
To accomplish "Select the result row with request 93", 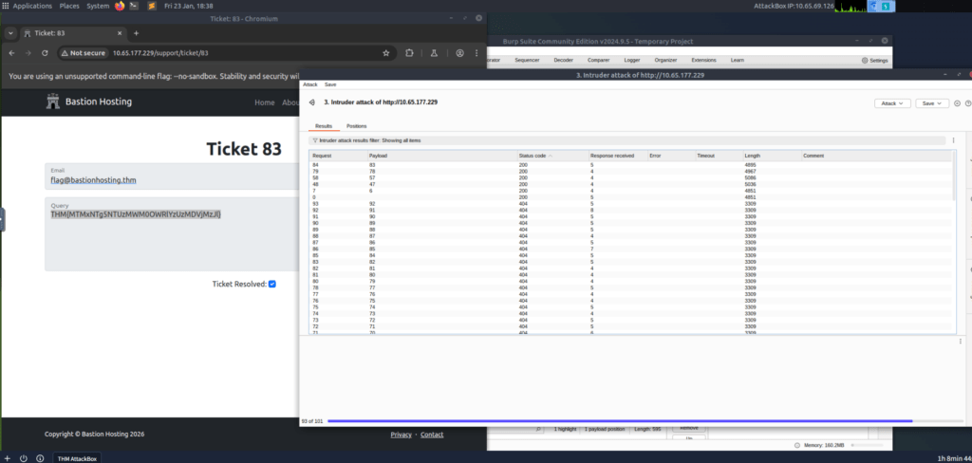I will (630, 203).
